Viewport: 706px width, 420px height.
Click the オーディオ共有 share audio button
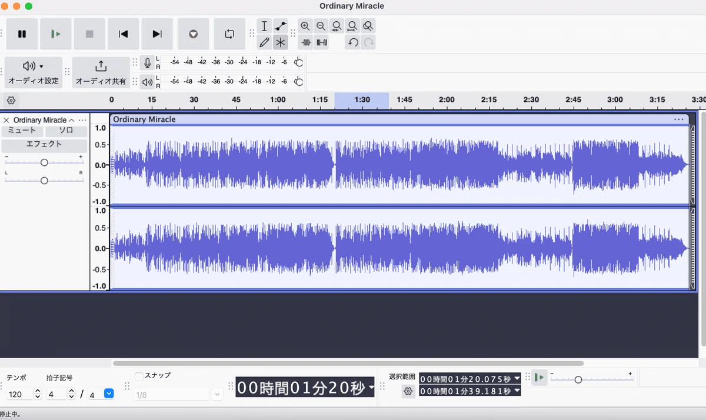coord(101,72)
